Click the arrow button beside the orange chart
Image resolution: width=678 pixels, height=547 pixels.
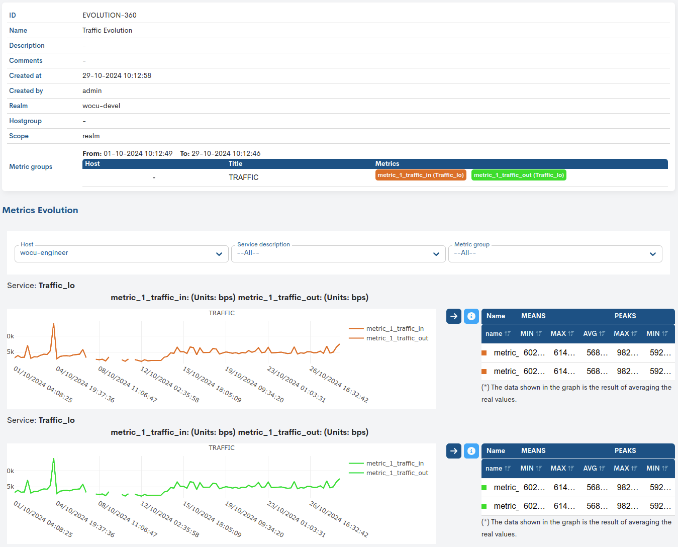click(x=454, y=316)
